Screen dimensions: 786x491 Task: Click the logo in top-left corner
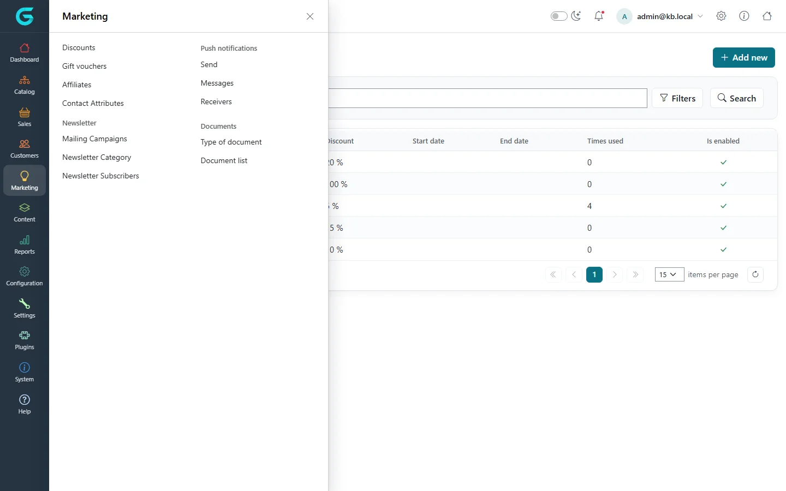coord(25,16)
